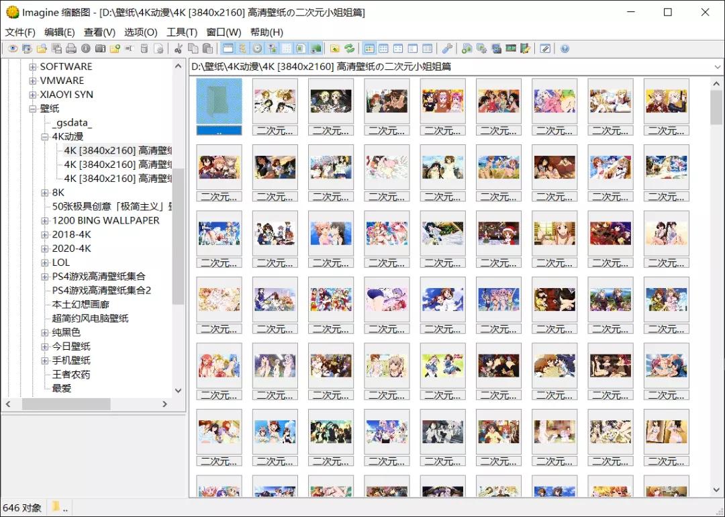Expand the XIAOYI SYN tree node
This screenshot has width=725, height=517.
[32, 95]
